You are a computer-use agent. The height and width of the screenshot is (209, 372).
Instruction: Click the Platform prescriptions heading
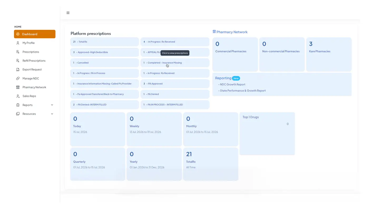click(91, 34)
